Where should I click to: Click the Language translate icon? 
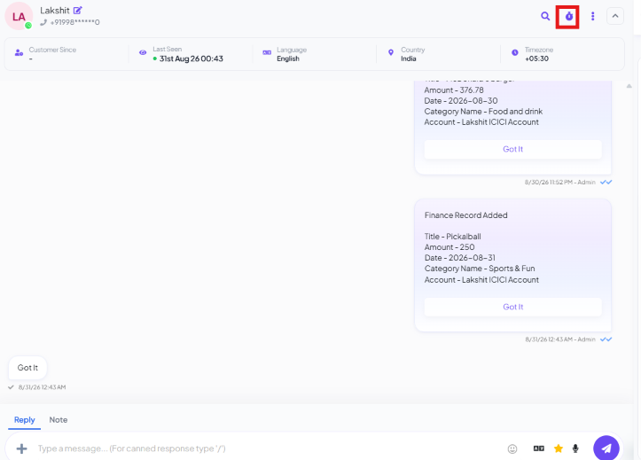[x=267, y=52]
